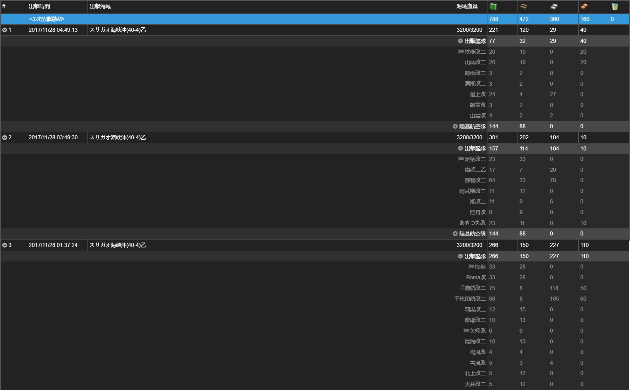
Task: Sort by the 出撃海域 column header
Action: [x=100, y=6]
